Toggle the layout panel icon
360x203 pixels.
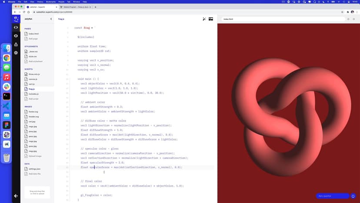click(211, 19)
